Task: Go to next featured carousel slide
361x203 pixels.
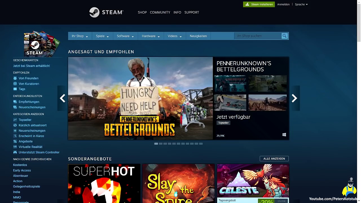Action: tap(294, 98)
